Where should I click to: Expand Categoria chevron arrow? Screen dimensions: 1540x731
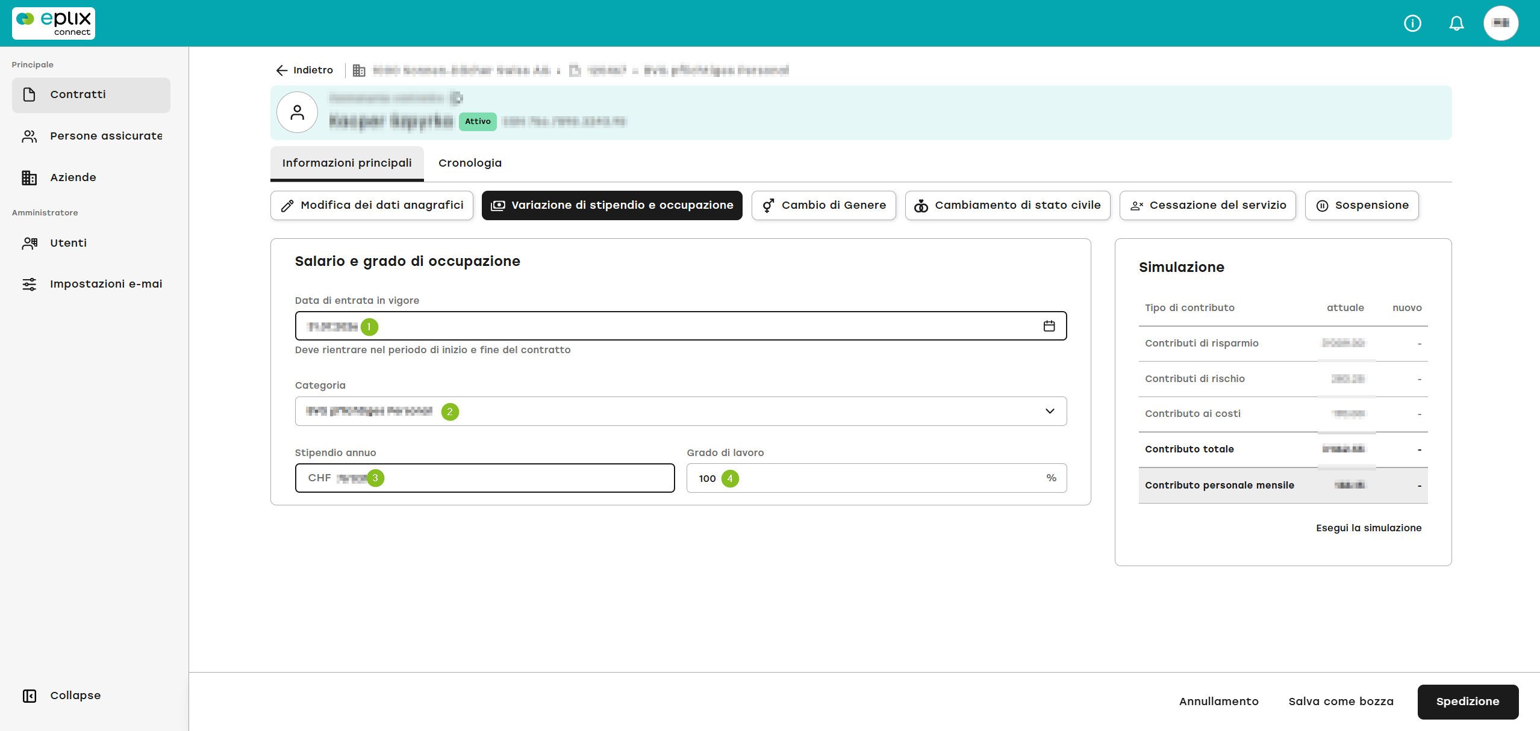1050,412
